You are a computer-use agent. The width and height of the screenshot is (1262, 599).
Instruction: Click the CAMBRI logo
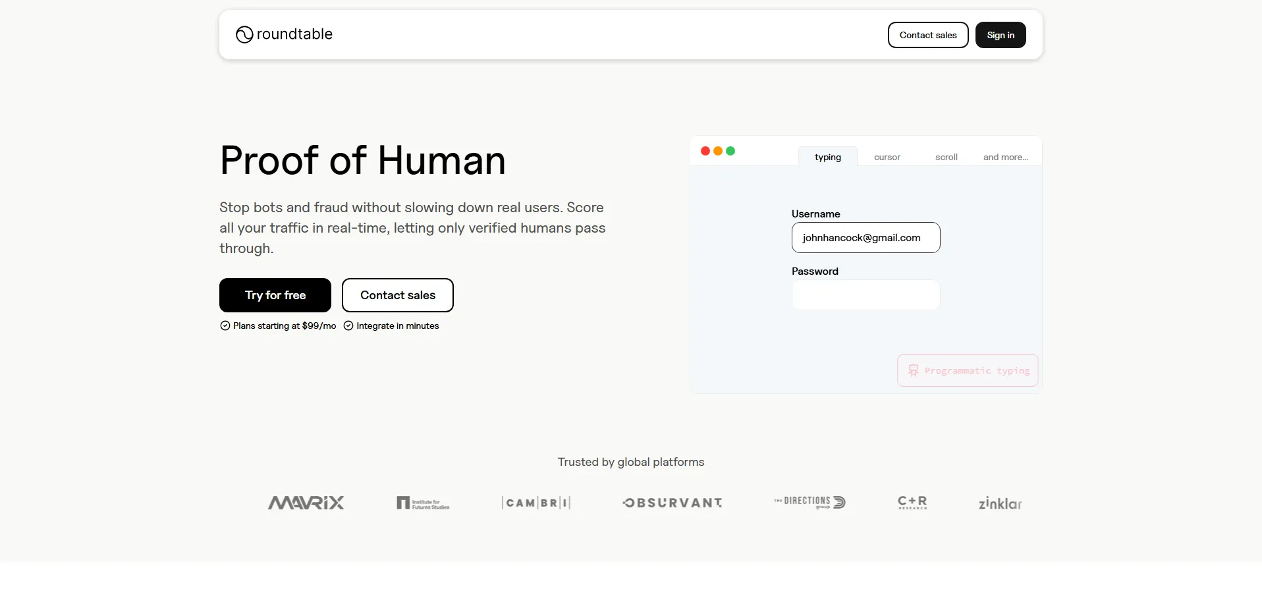pos(536,503)
